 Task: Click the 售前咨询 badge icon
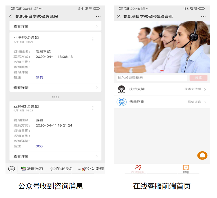(122, 102)
